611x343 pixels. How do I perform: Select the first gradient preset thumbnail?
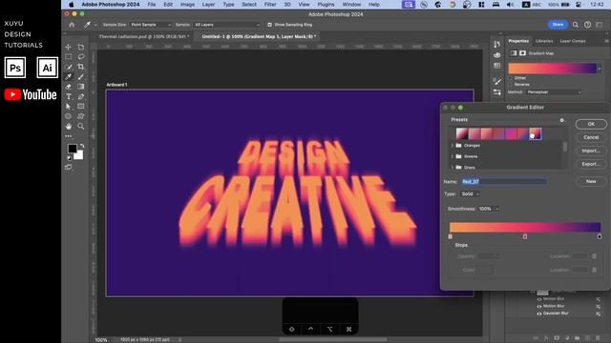coord(462,133)
